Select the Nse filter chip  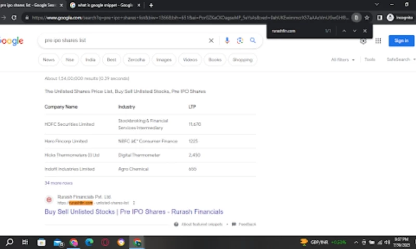(x=70, y=60)
